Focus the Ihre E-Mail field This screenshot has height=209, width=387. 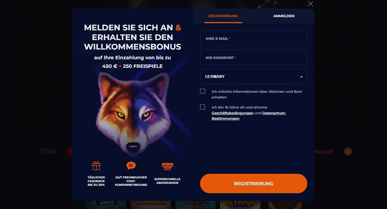[x=254, y=38]
